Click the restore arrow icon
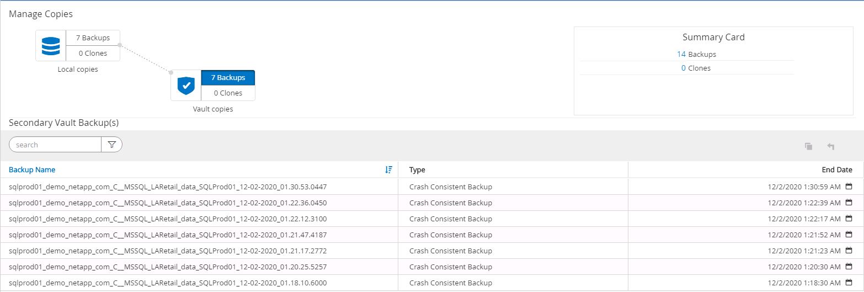864x292 pixels. [830, 146]
